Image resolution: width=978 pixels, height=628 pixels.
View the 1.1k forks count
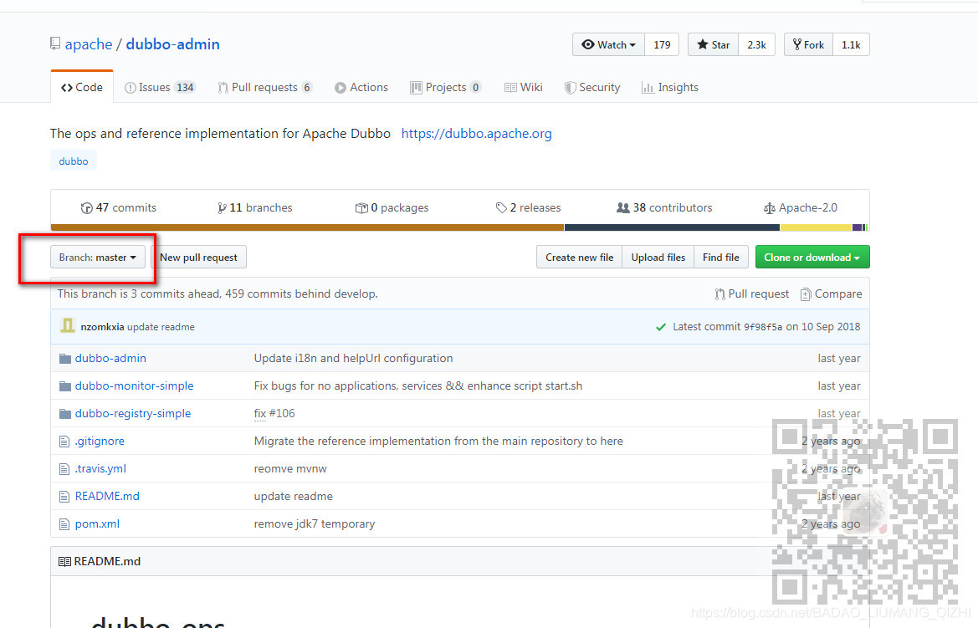point(851,44)
